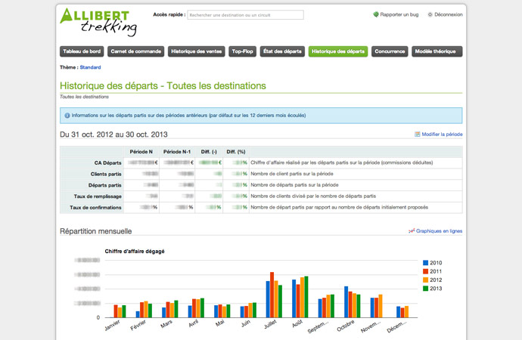Click the Standard theme link
The height and width of the screenshot is (340, 522).
pos(90,67)
